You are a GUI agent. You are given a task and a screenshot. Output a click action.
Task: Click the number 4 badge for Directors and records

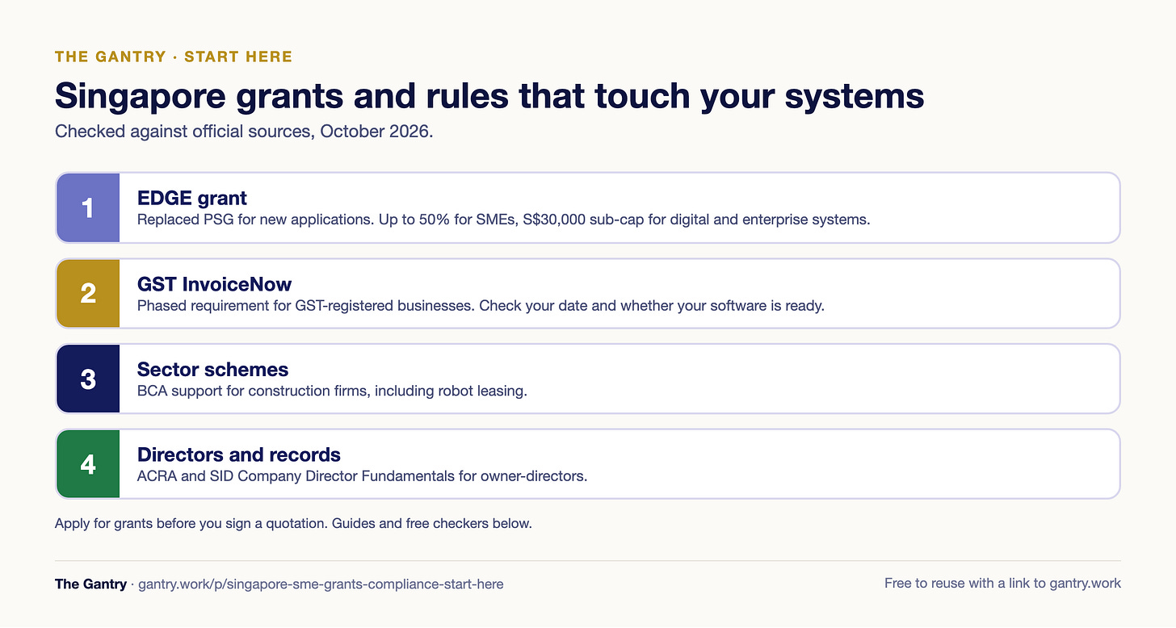88,464
